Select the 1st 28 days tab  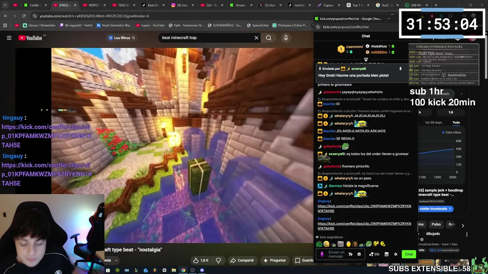pos(433,123)
